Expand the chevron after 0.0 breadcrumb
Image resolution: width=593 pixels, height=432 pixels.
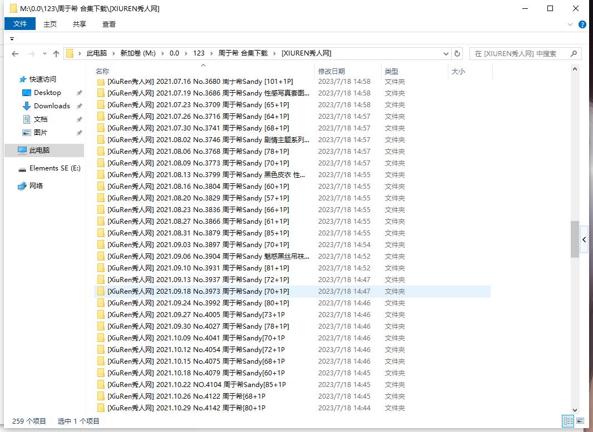[x=186, y=54]
